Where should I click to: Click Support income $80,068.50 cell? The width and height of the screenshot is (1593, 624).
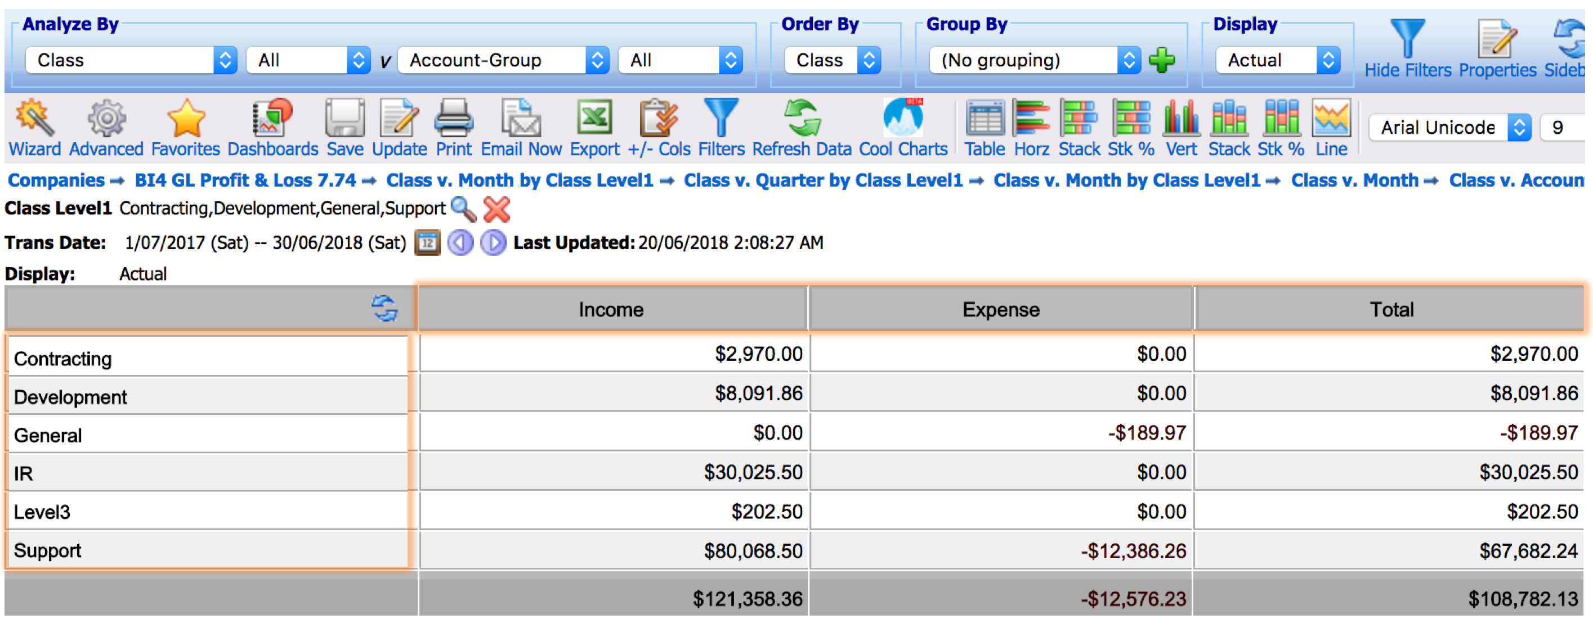click(x=614, y=550)
